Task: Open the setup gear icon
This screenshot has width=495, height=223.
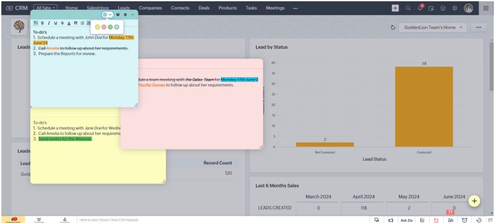Action: tap(454, 8)
